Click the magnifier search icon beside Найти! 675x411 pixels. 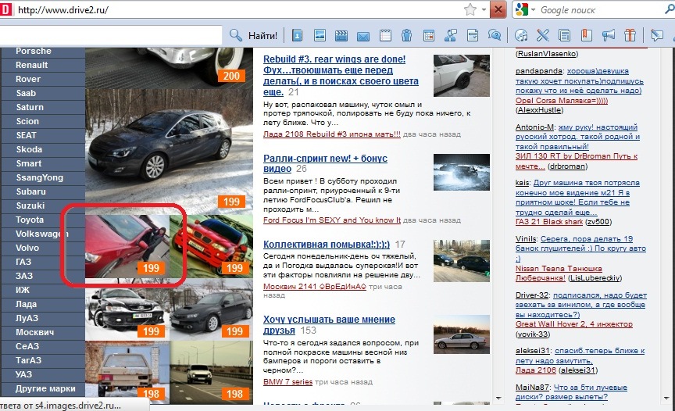(x=235, y=35)
